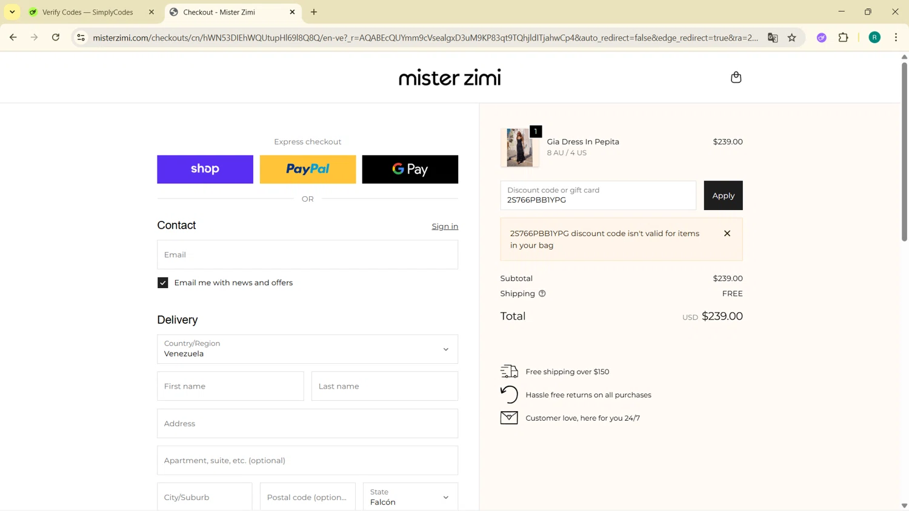Click the Express checkout heading
909x511 pixels.
[307, 142]
